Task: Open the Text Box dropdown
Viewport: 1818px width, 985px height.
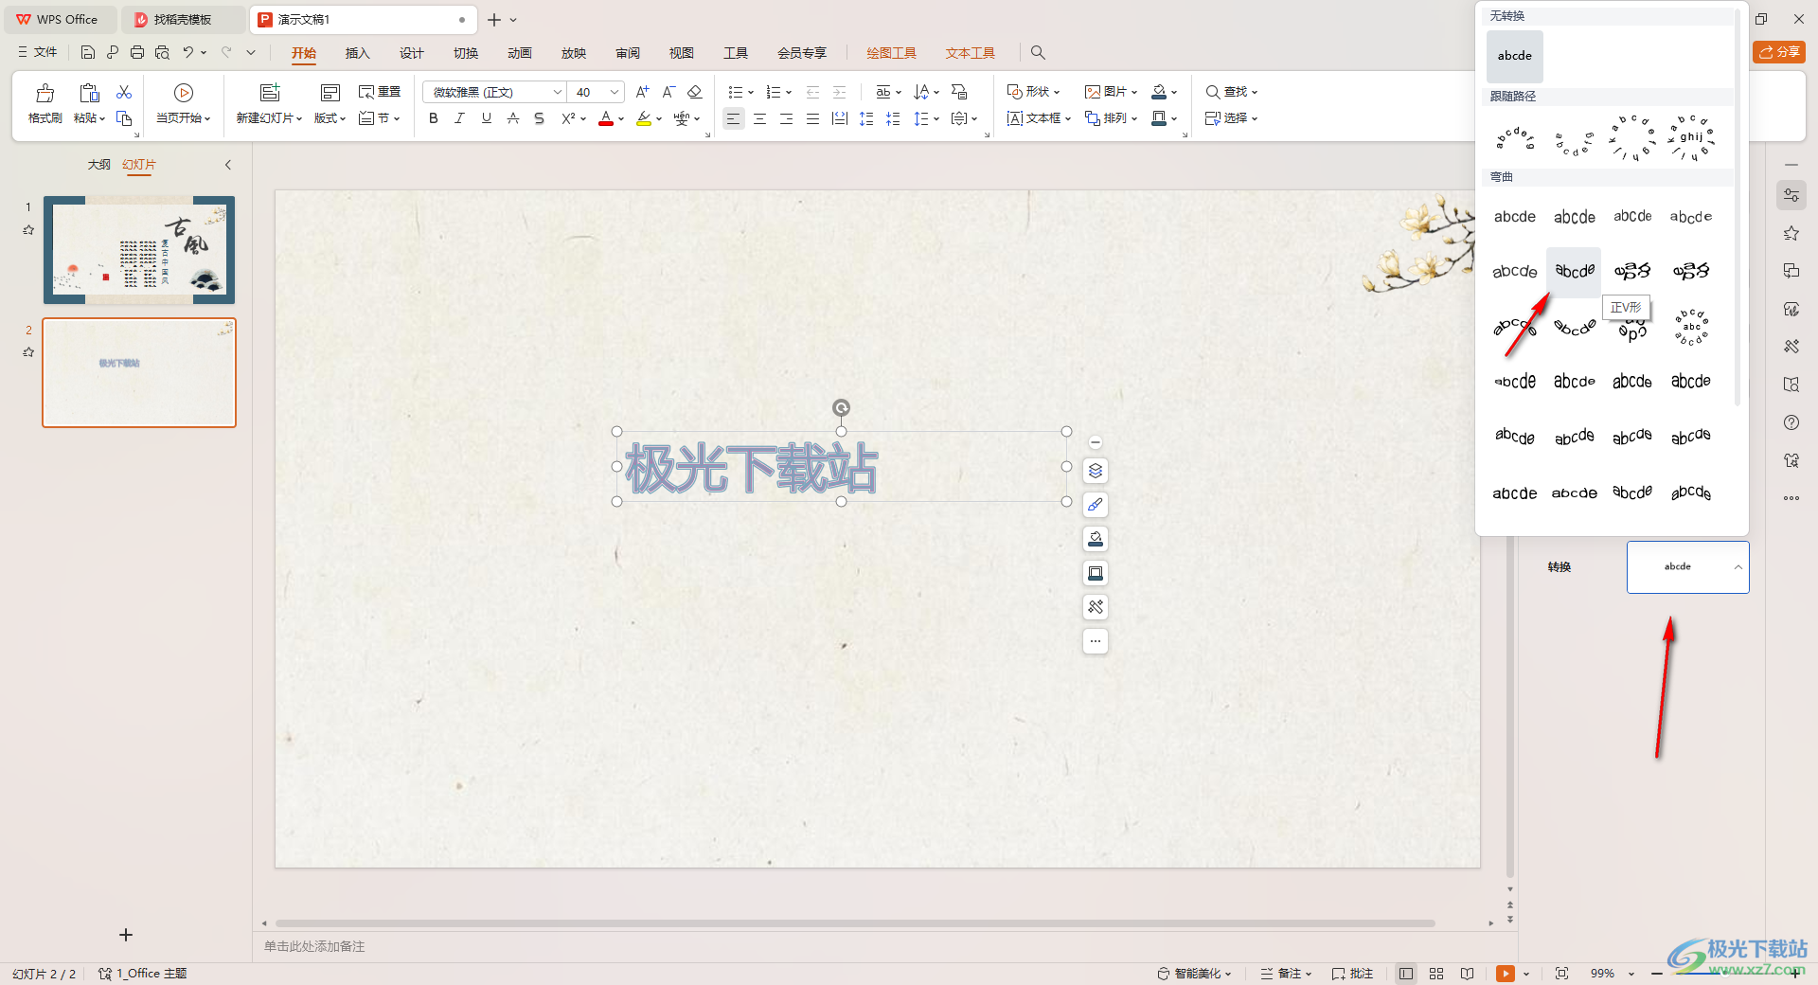Action: click(x=1039, y=118)
